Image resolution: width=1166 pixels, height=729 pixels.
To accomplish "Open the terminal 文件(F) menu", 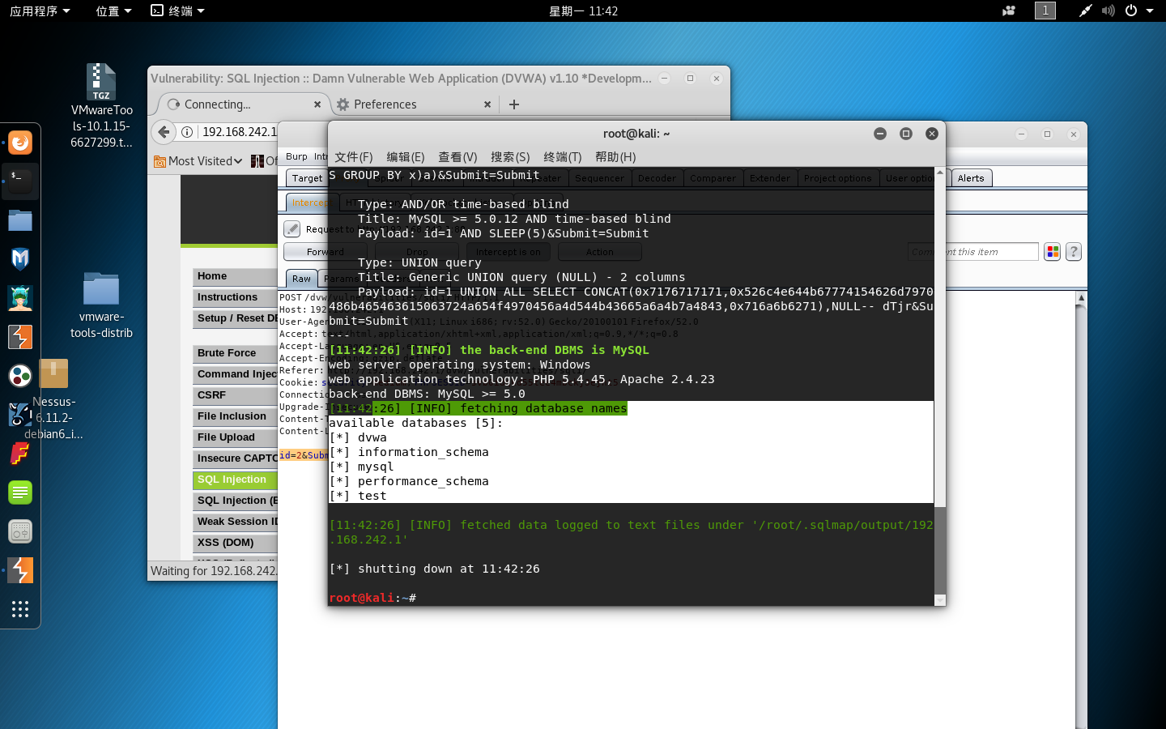I will point(354,157).
